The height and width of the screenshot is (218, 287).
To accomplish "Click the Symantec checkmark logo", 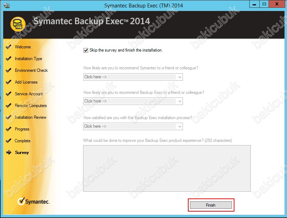I will 33,201.
